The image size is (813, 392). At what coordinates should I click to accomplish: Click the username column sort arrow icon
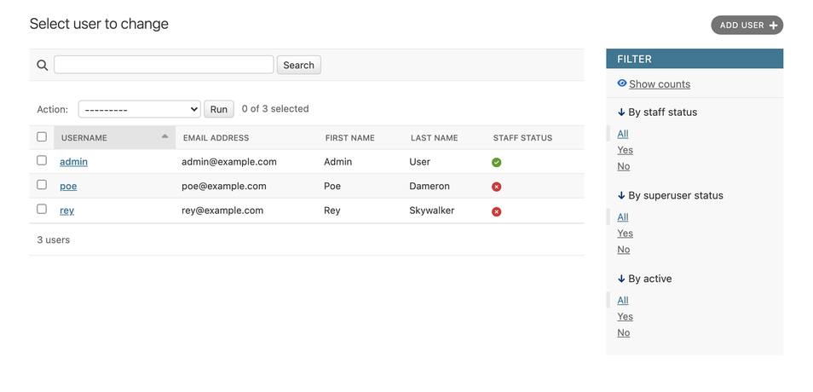[x=164, y=136]
